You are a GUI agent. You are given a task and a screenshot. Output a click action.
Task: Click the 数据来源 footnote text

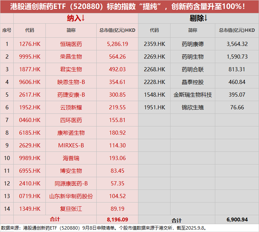pos(104,228)
